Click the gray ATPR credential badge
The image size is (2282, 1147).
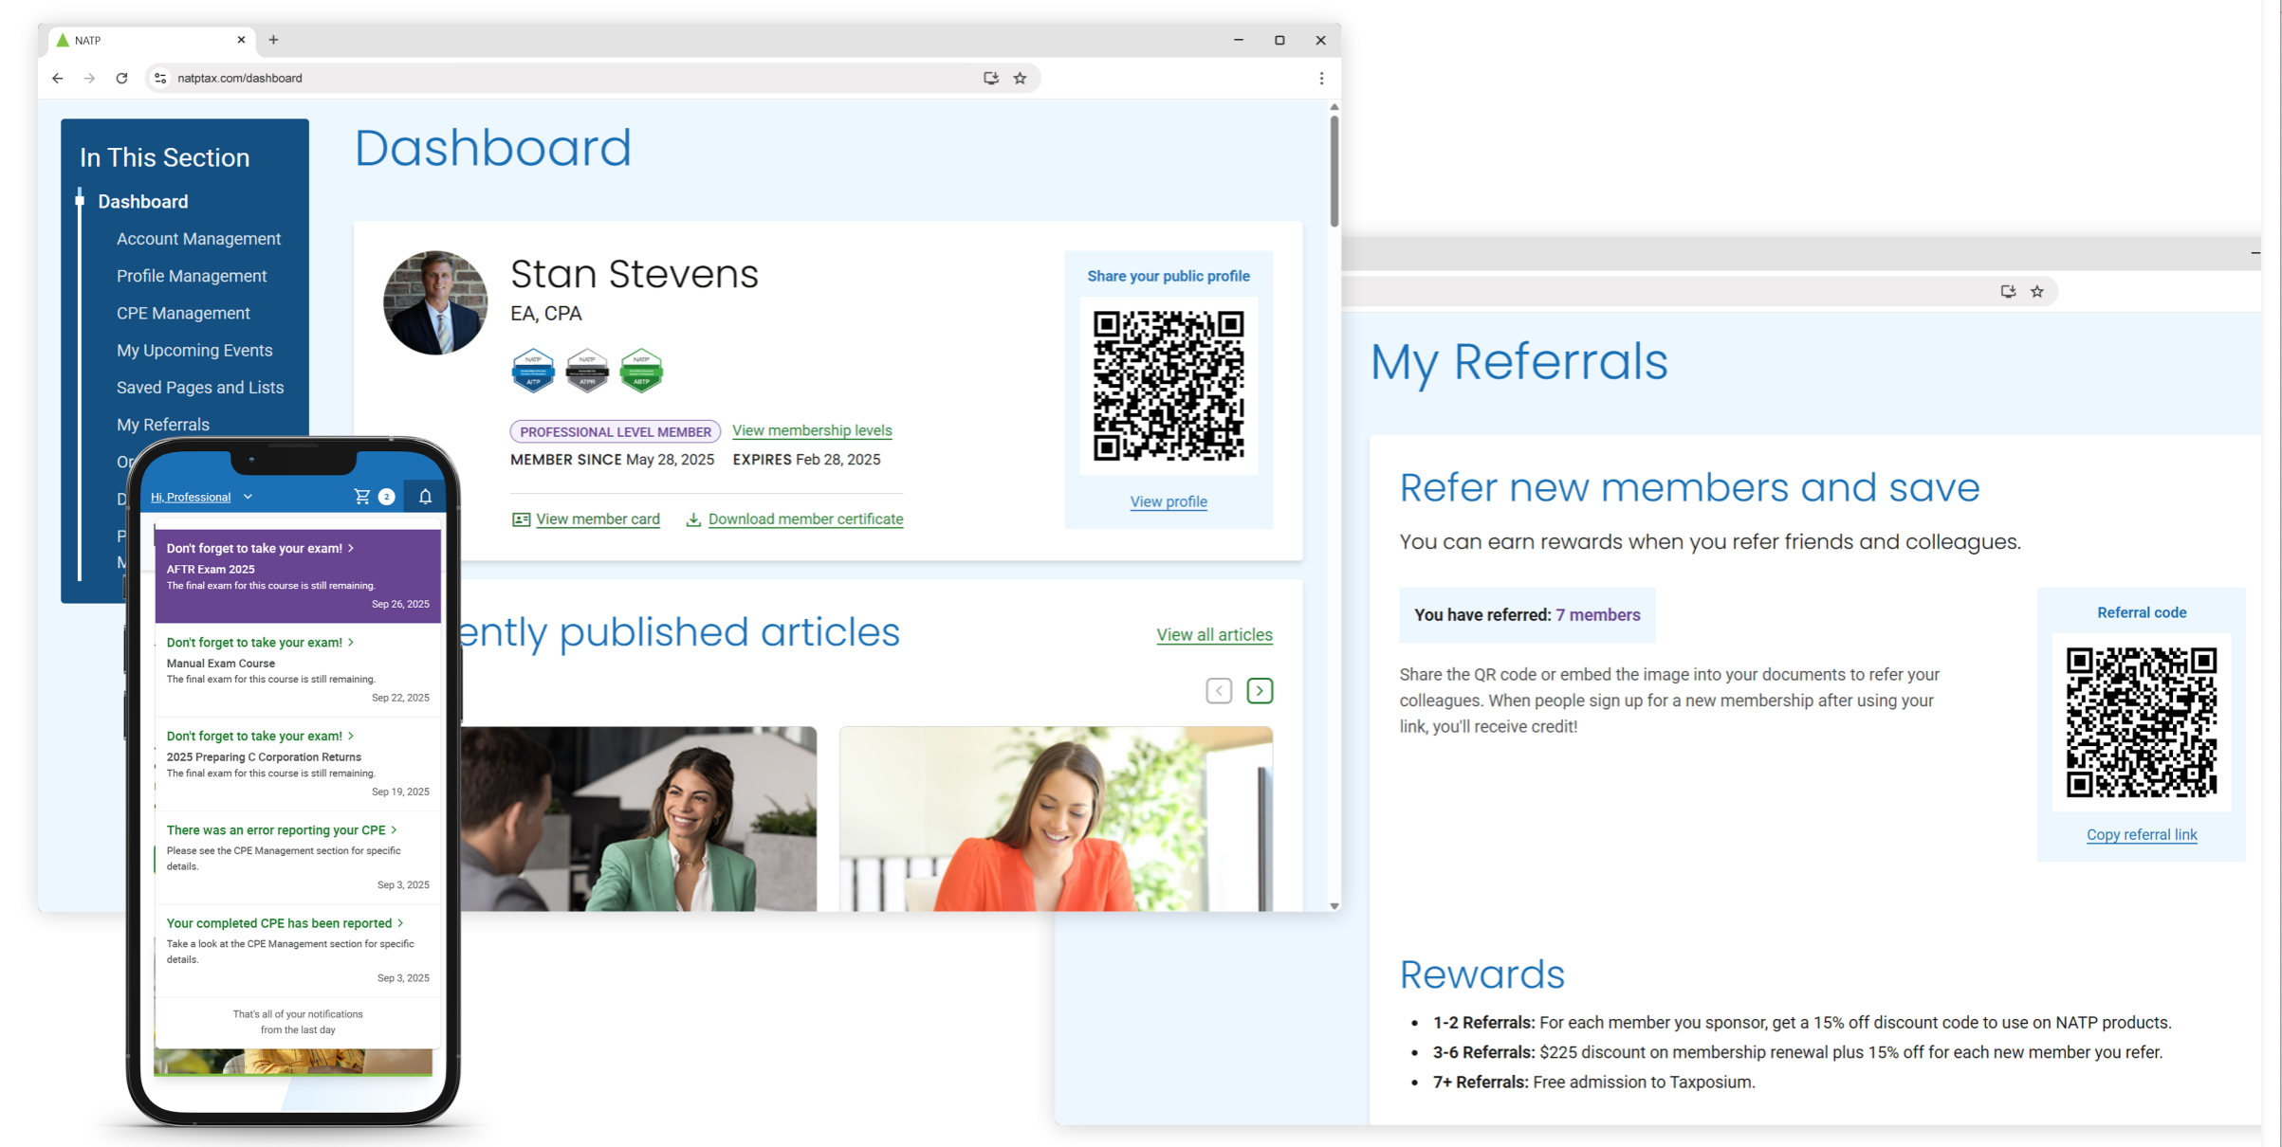(587, 371)
